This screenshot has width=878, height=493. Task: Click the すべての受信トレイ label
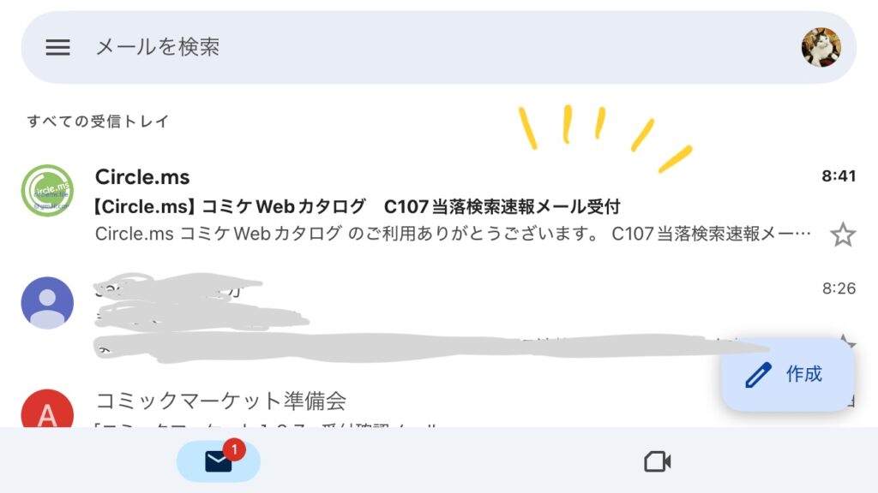[98, 122]
